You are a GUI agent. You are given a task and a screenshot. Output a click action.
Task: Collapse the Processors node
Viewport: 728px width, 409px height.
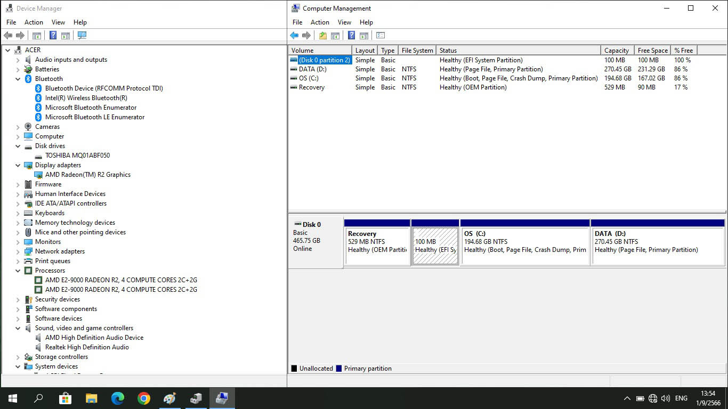coord(18,271)
